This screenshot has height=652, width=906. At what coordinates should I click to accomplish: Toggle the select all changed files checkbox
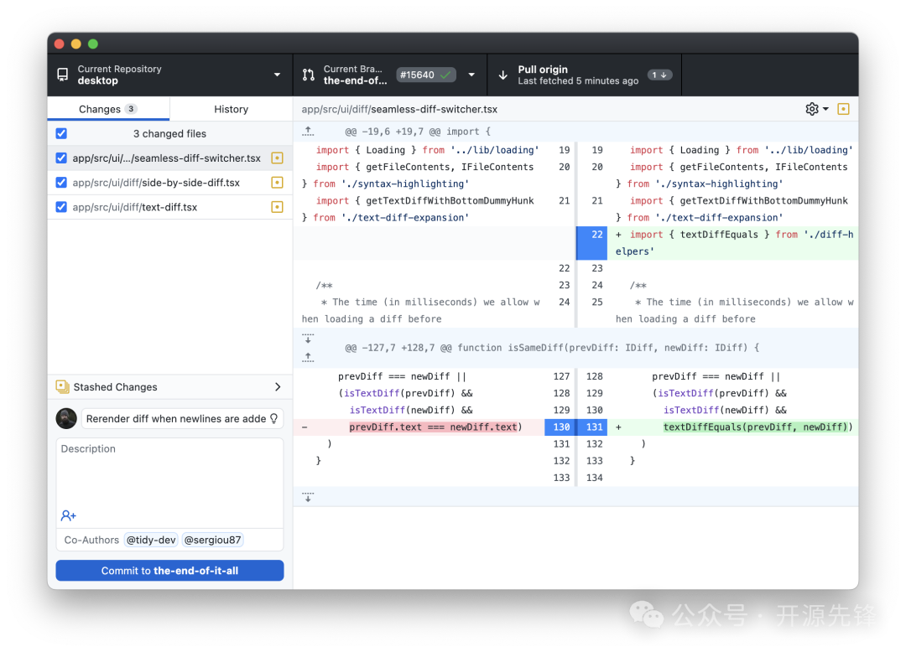coord(61,134)
